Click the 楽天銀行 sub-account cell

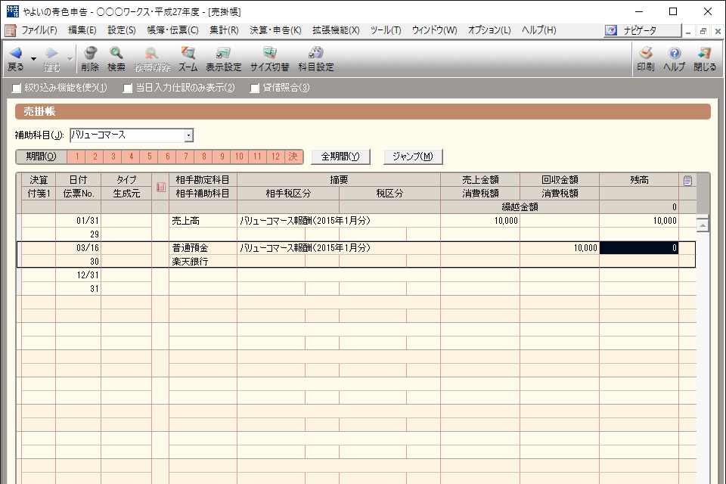(x=203, y=262)
